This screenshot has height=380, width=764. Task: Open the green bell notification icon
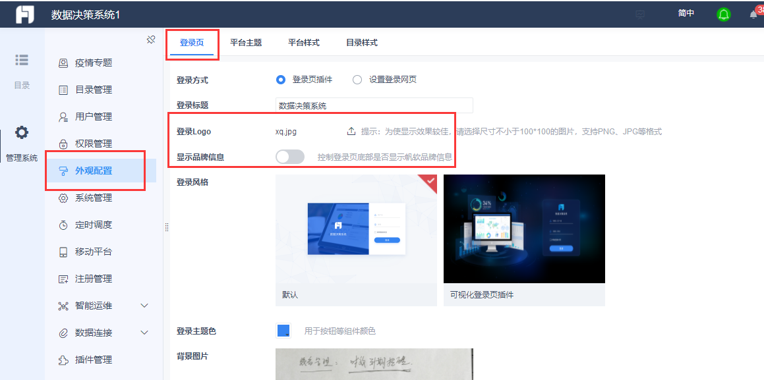(x=724, y=14)
